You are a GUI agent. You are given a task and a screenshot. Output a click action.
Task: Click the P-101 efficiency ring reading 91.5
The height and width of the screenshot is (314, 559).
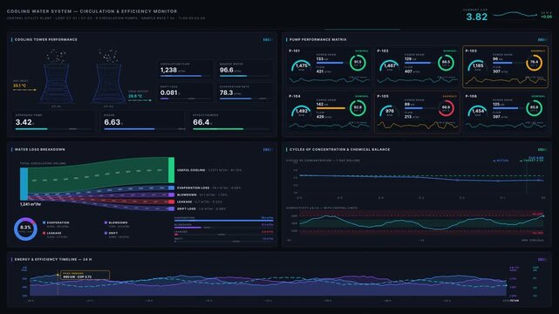click(358, 63)
